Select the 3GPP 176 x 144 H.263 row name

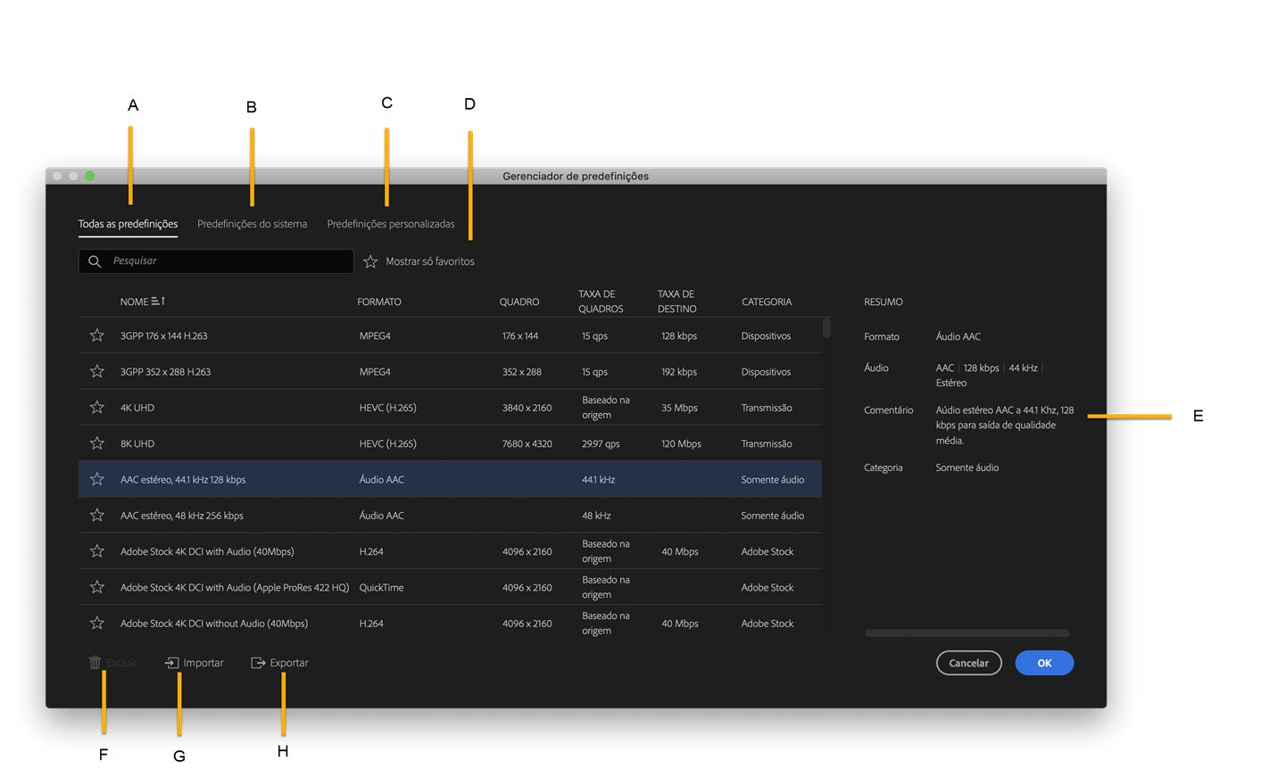pyautogui.click(x=164, y=336)
